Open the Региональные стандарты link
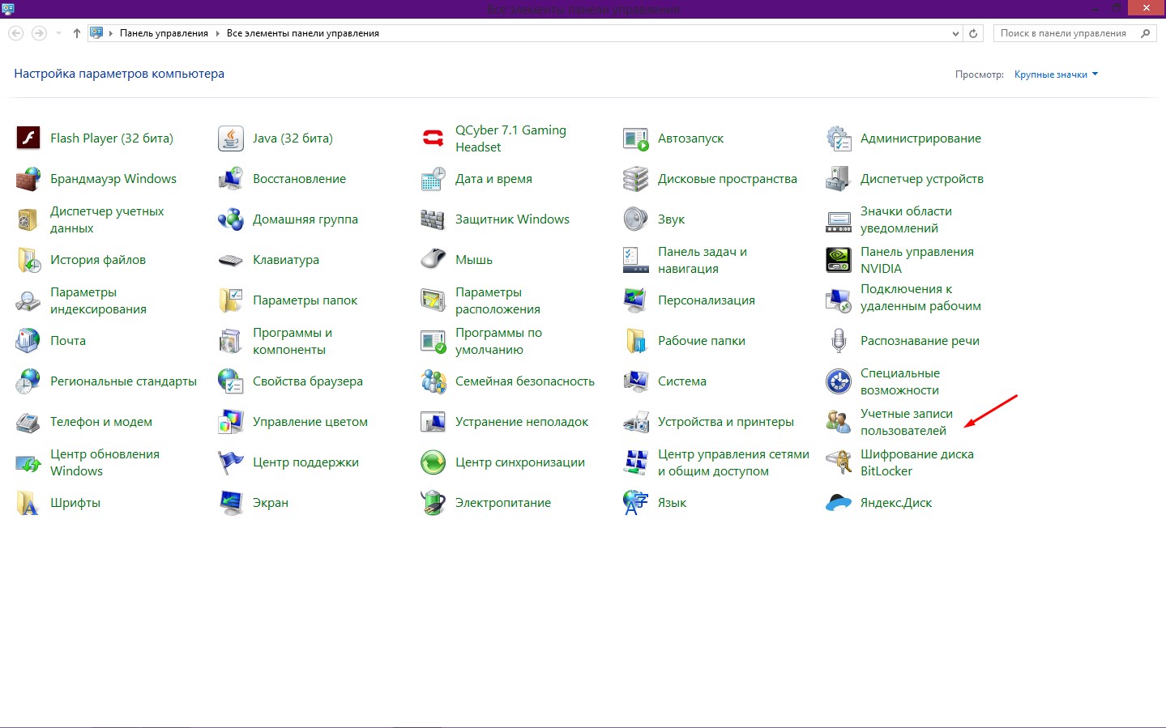 (123, 381)
